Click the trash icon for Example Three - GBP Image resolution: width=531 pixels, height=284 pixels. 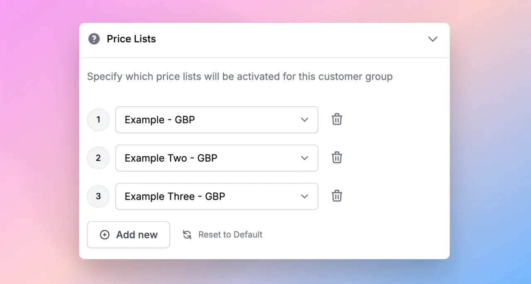[336, 196]
